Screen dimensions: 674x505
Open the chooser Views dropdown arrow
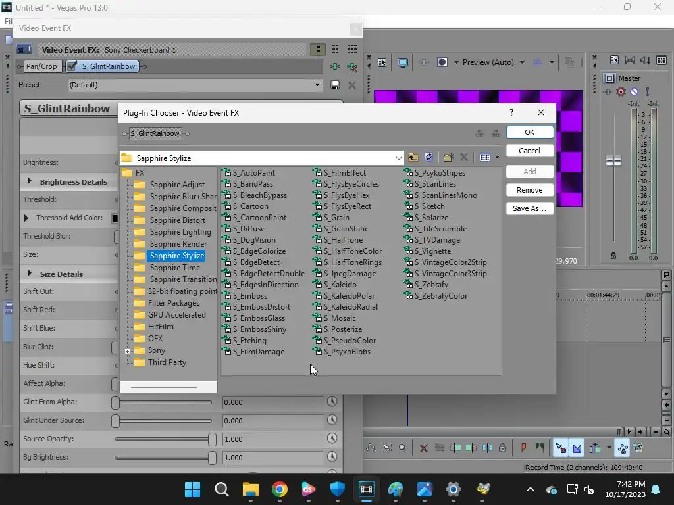[497, 158]
